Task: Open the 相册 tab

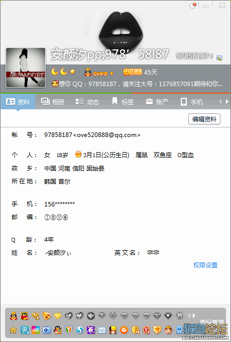Action: (52, 102)
